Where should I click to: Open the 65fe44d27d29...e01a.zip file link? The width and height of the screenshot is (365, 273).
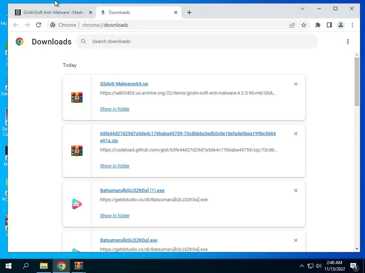[188, 137]
